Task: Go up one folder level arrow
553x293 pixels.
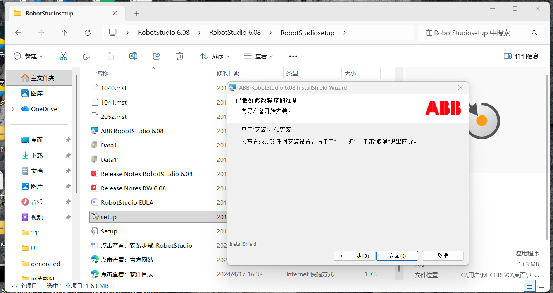Action: point(64,33)
